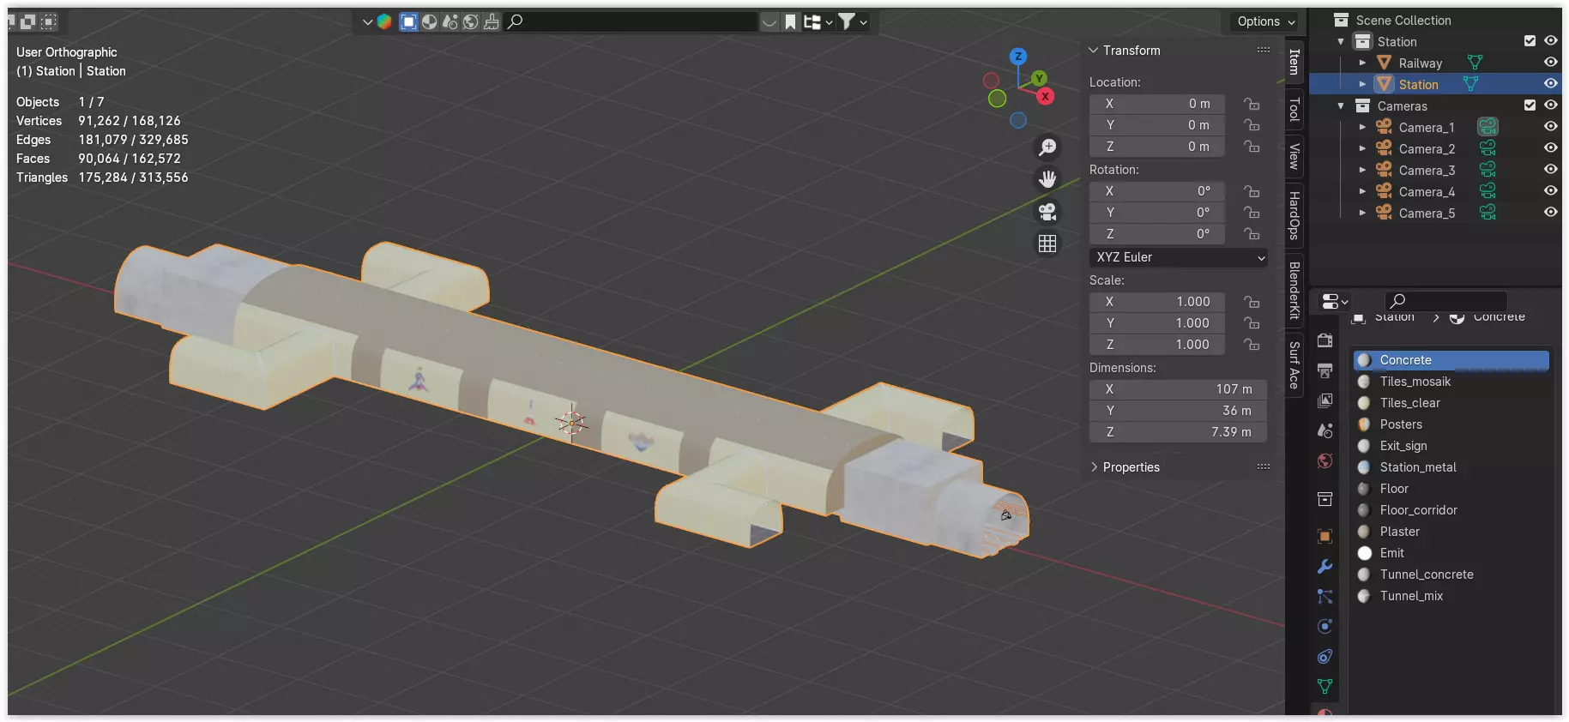Viewport: 1569px width, 722px height.
Task: Open the Options dropdown
Action: click(1266, 21)
